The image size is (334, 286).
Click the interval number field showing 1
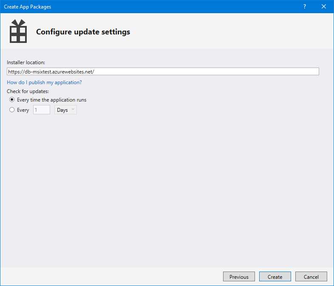click(x=42, y=110)
